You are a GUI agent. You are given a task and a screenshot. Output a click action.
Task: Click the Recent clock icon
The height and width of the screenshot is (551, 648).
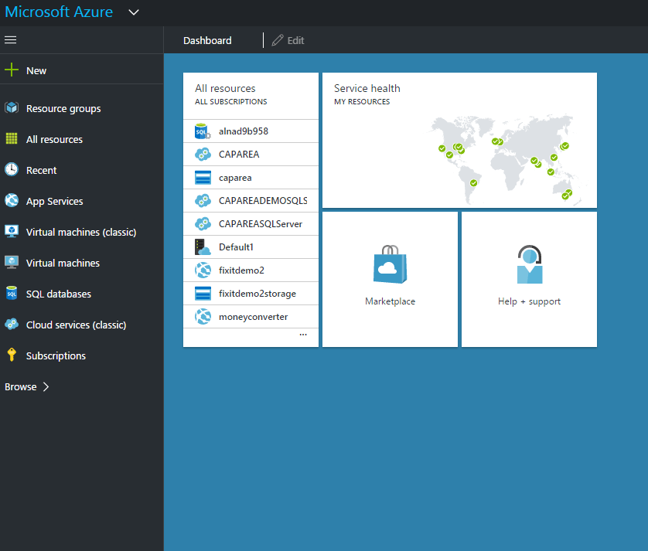tap(12, 169)
